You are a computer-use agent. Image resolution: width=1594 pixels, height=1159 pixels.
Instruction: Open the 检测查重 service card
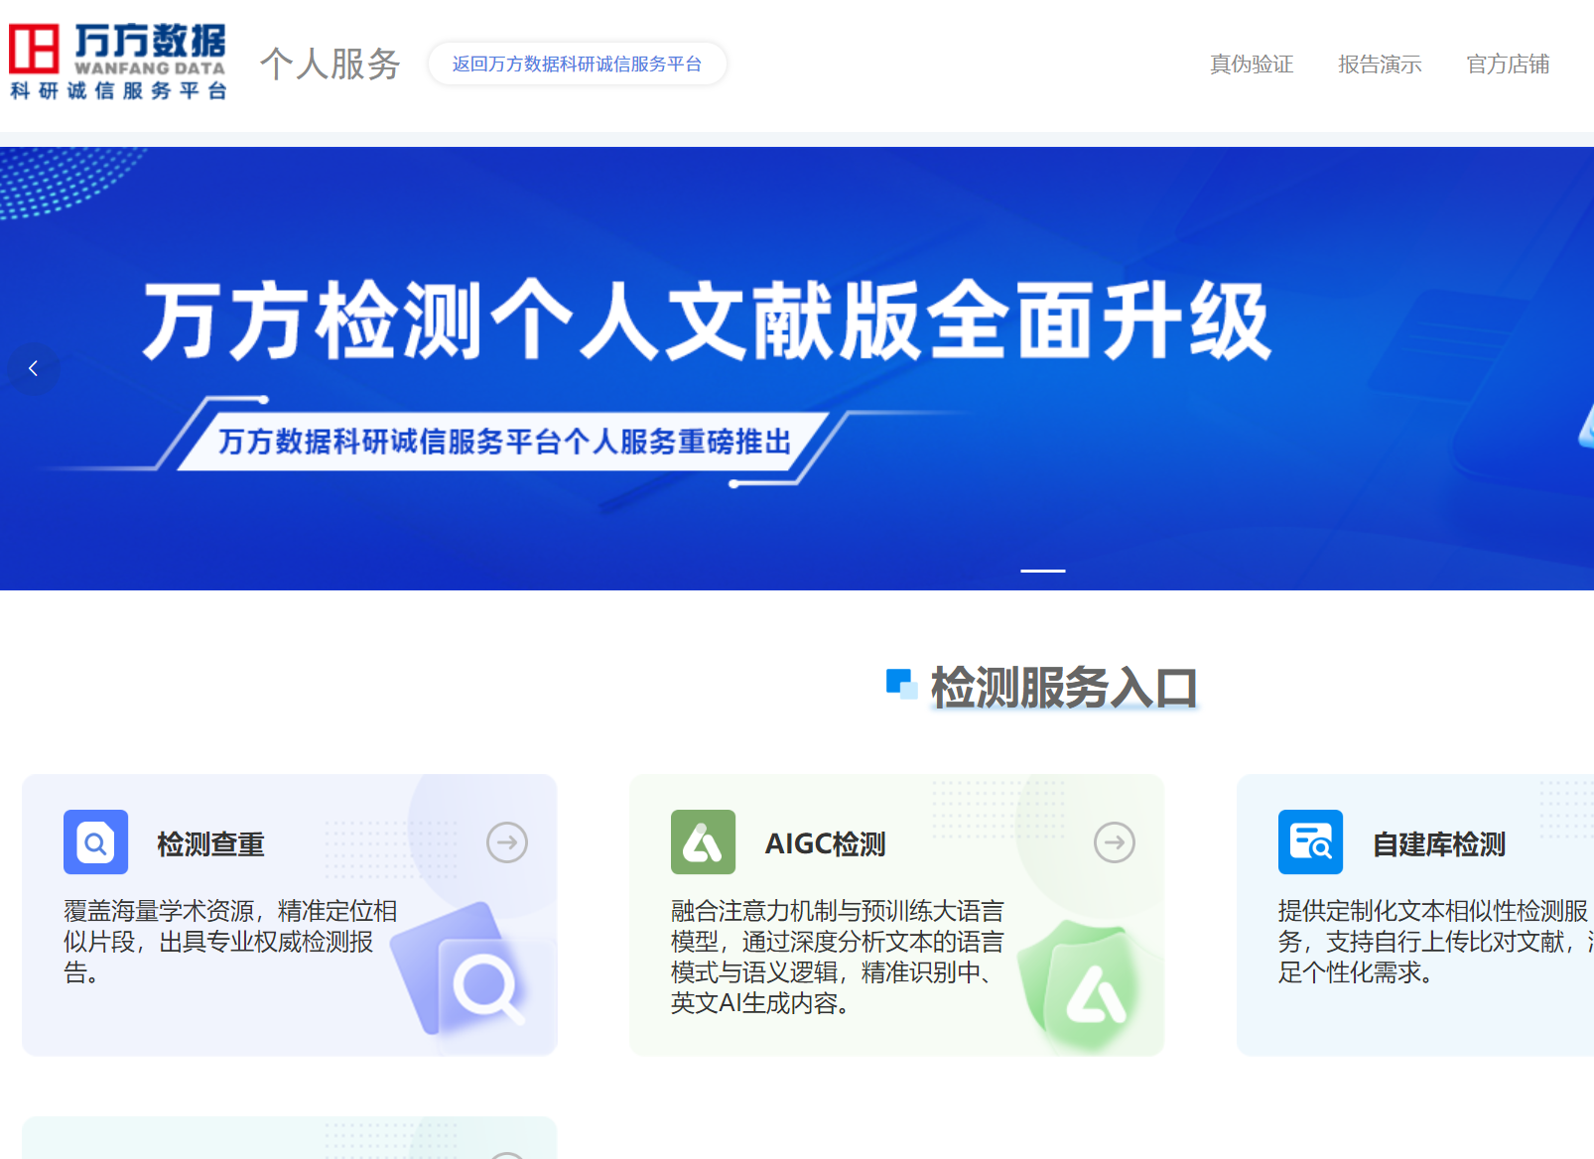tap(289, 913)
